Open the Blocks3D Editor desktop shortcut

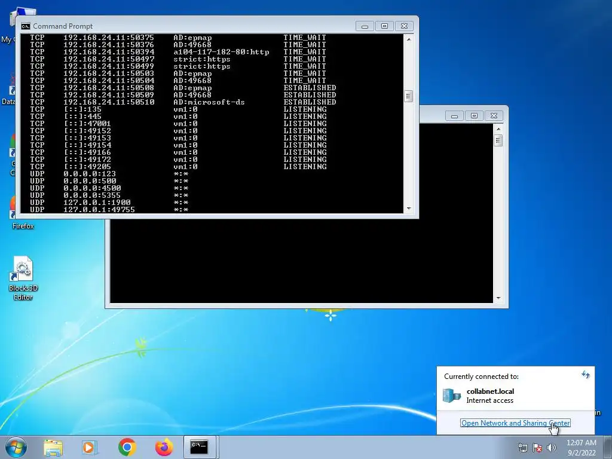[x=23, y=278]
